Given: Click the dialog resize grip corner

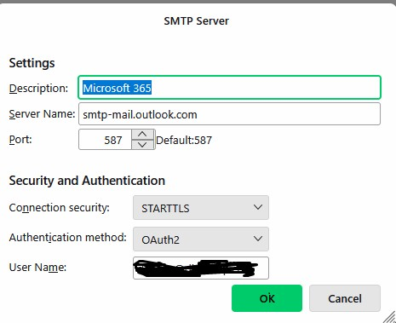Looking at the screenshot, I should click(389, 317).
